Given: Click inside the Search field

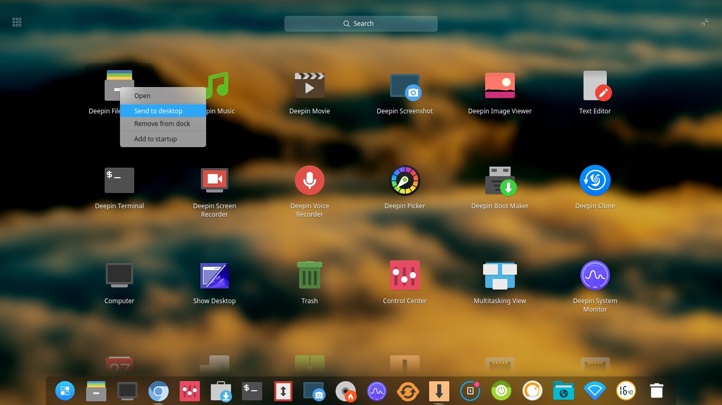Looking at the screenshot, I should pos(361,23).
